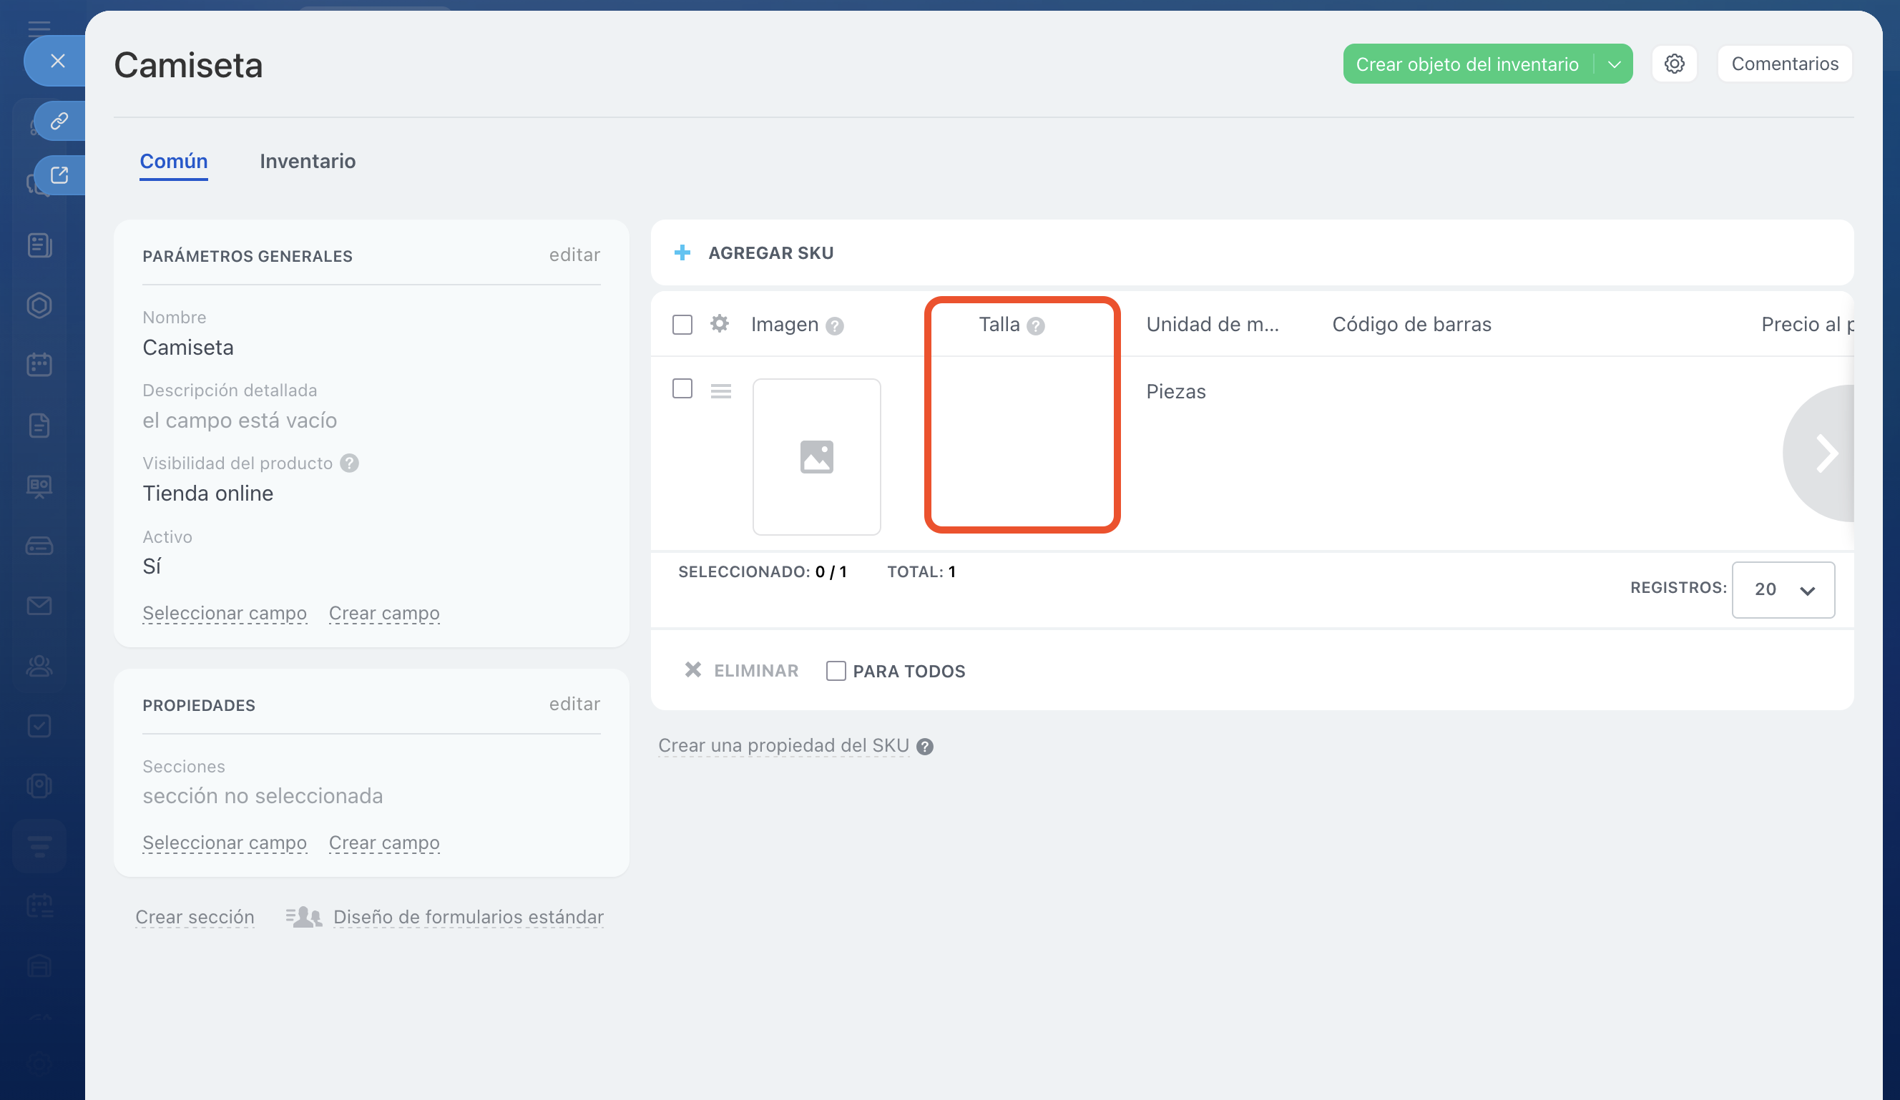Open the Comentarios button
Screen dimensions: 1900x1100
(1784, 64)
